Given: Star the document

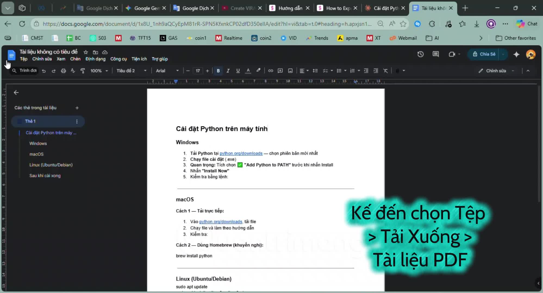Looking at the screenshot, I should point(86,52).
